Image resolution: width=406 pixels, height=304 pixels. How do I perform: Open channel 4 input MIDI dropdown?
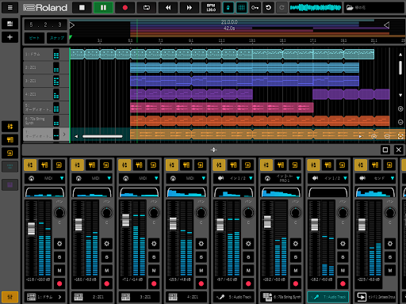pos(186,178)
